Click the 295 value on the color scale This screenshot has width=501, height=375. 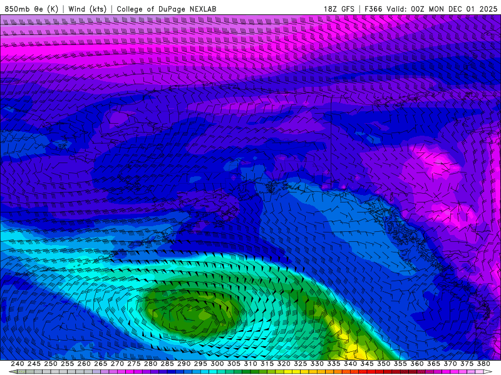point(200,364)
